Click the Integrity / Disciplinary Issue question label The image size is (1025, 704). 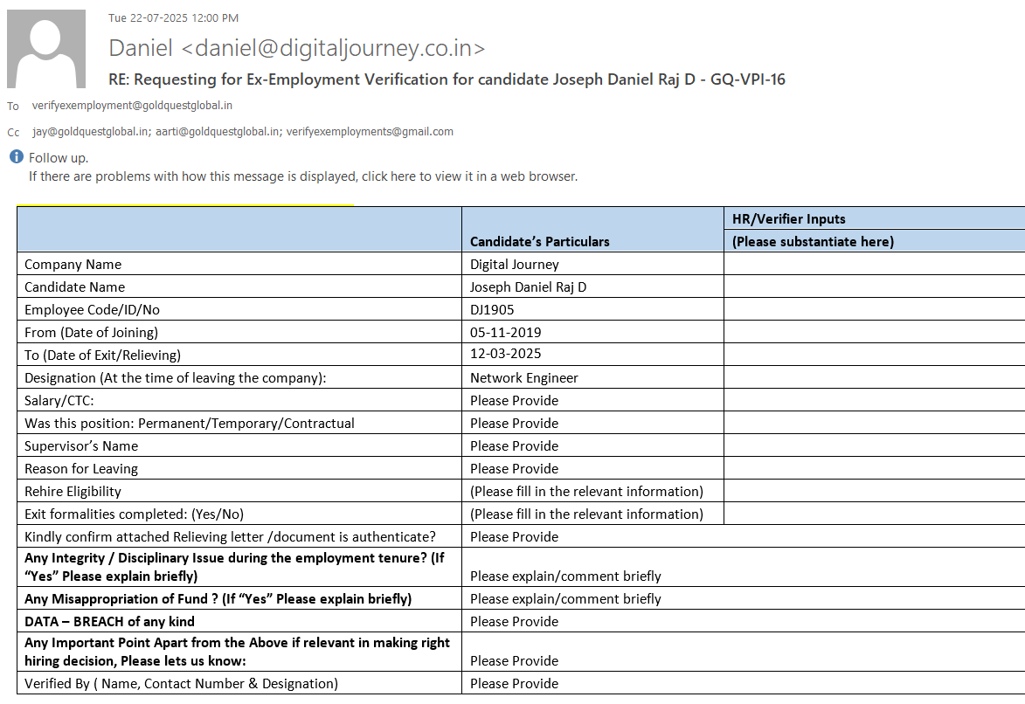[x=235, y=567]
